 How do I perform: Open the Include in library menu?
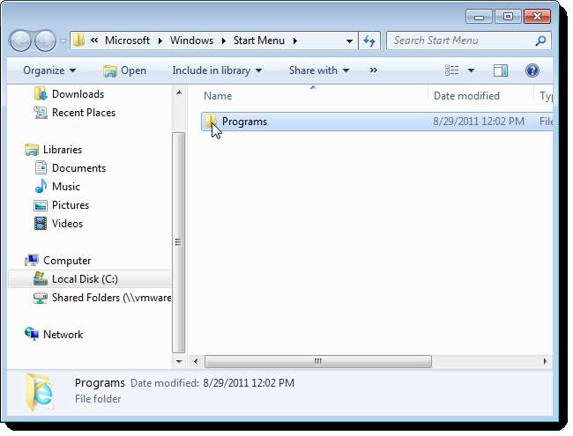217,70
